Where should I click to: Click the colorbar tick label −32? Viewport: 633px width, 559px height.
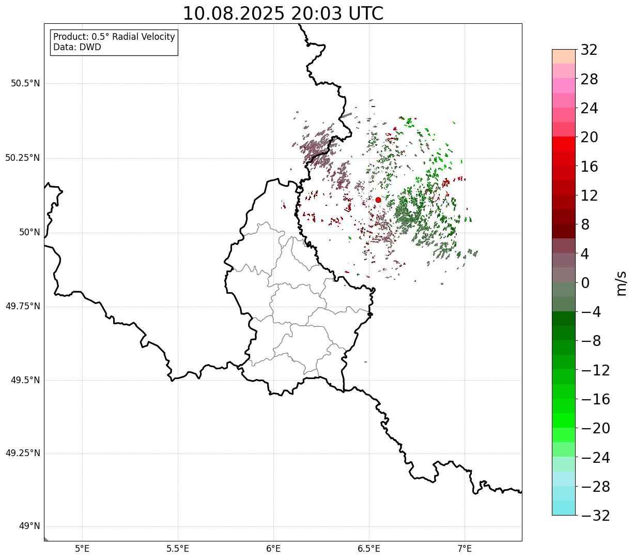pyautogui.click(x=595, y=516)
